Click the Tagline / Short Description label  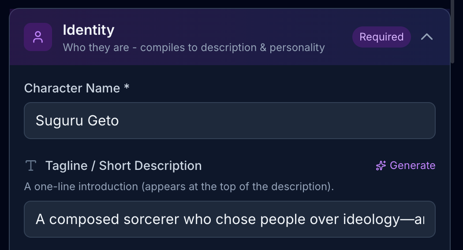point(123,165)
